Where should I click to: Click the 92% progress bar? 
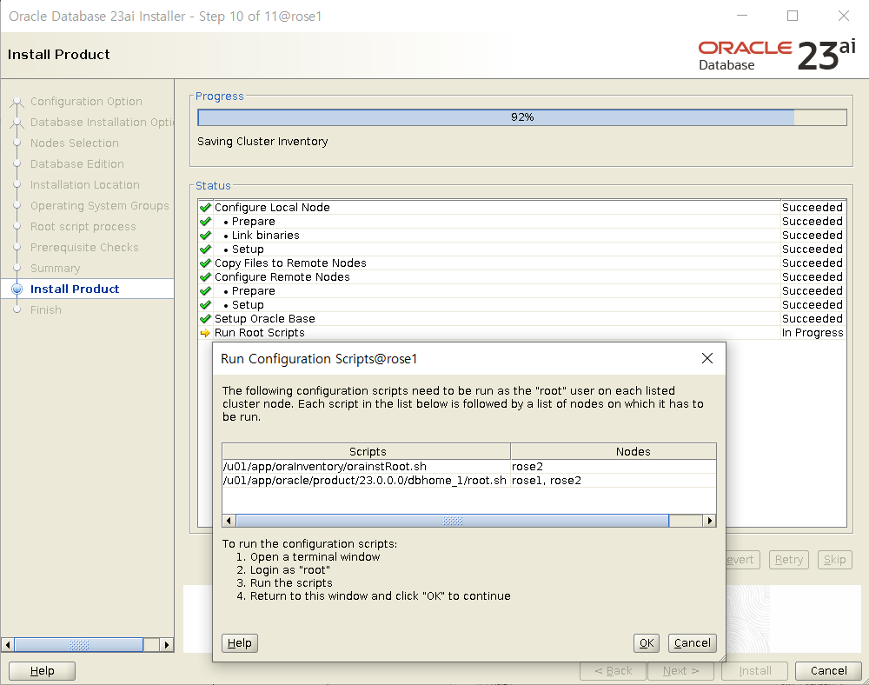522,117
